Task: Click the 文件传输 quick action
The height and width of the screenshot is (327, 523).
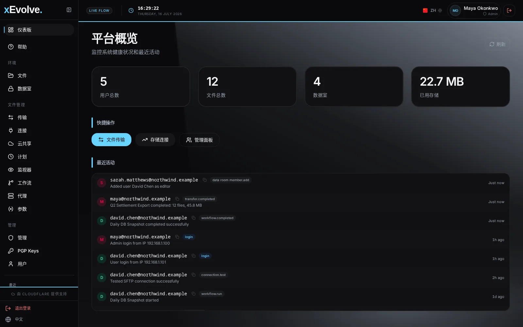Action: coord(111,140)
